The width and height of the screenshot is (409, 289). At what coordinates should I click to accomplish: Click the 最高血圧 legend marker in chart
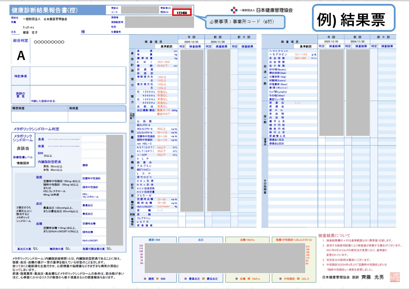185,279
